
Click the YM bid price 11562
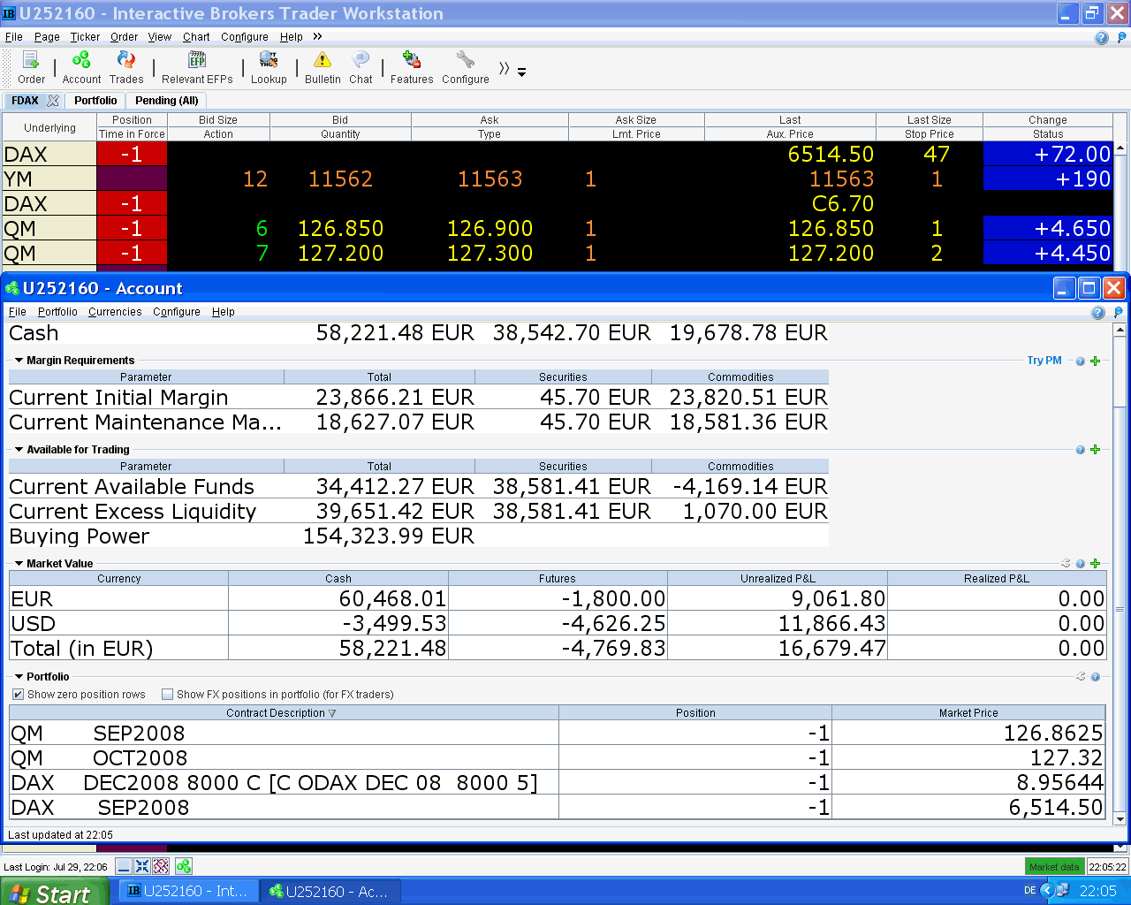click(340, 179)
